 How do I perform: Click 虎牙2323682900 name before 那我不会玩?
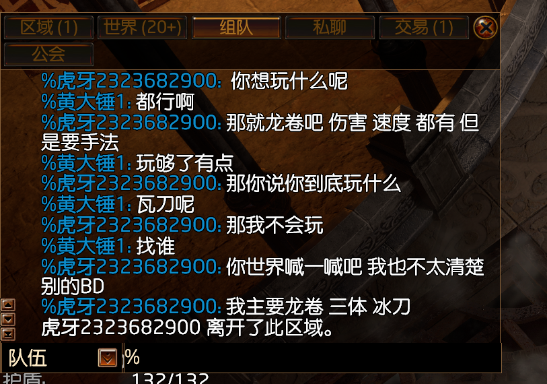tap(131, 224)
